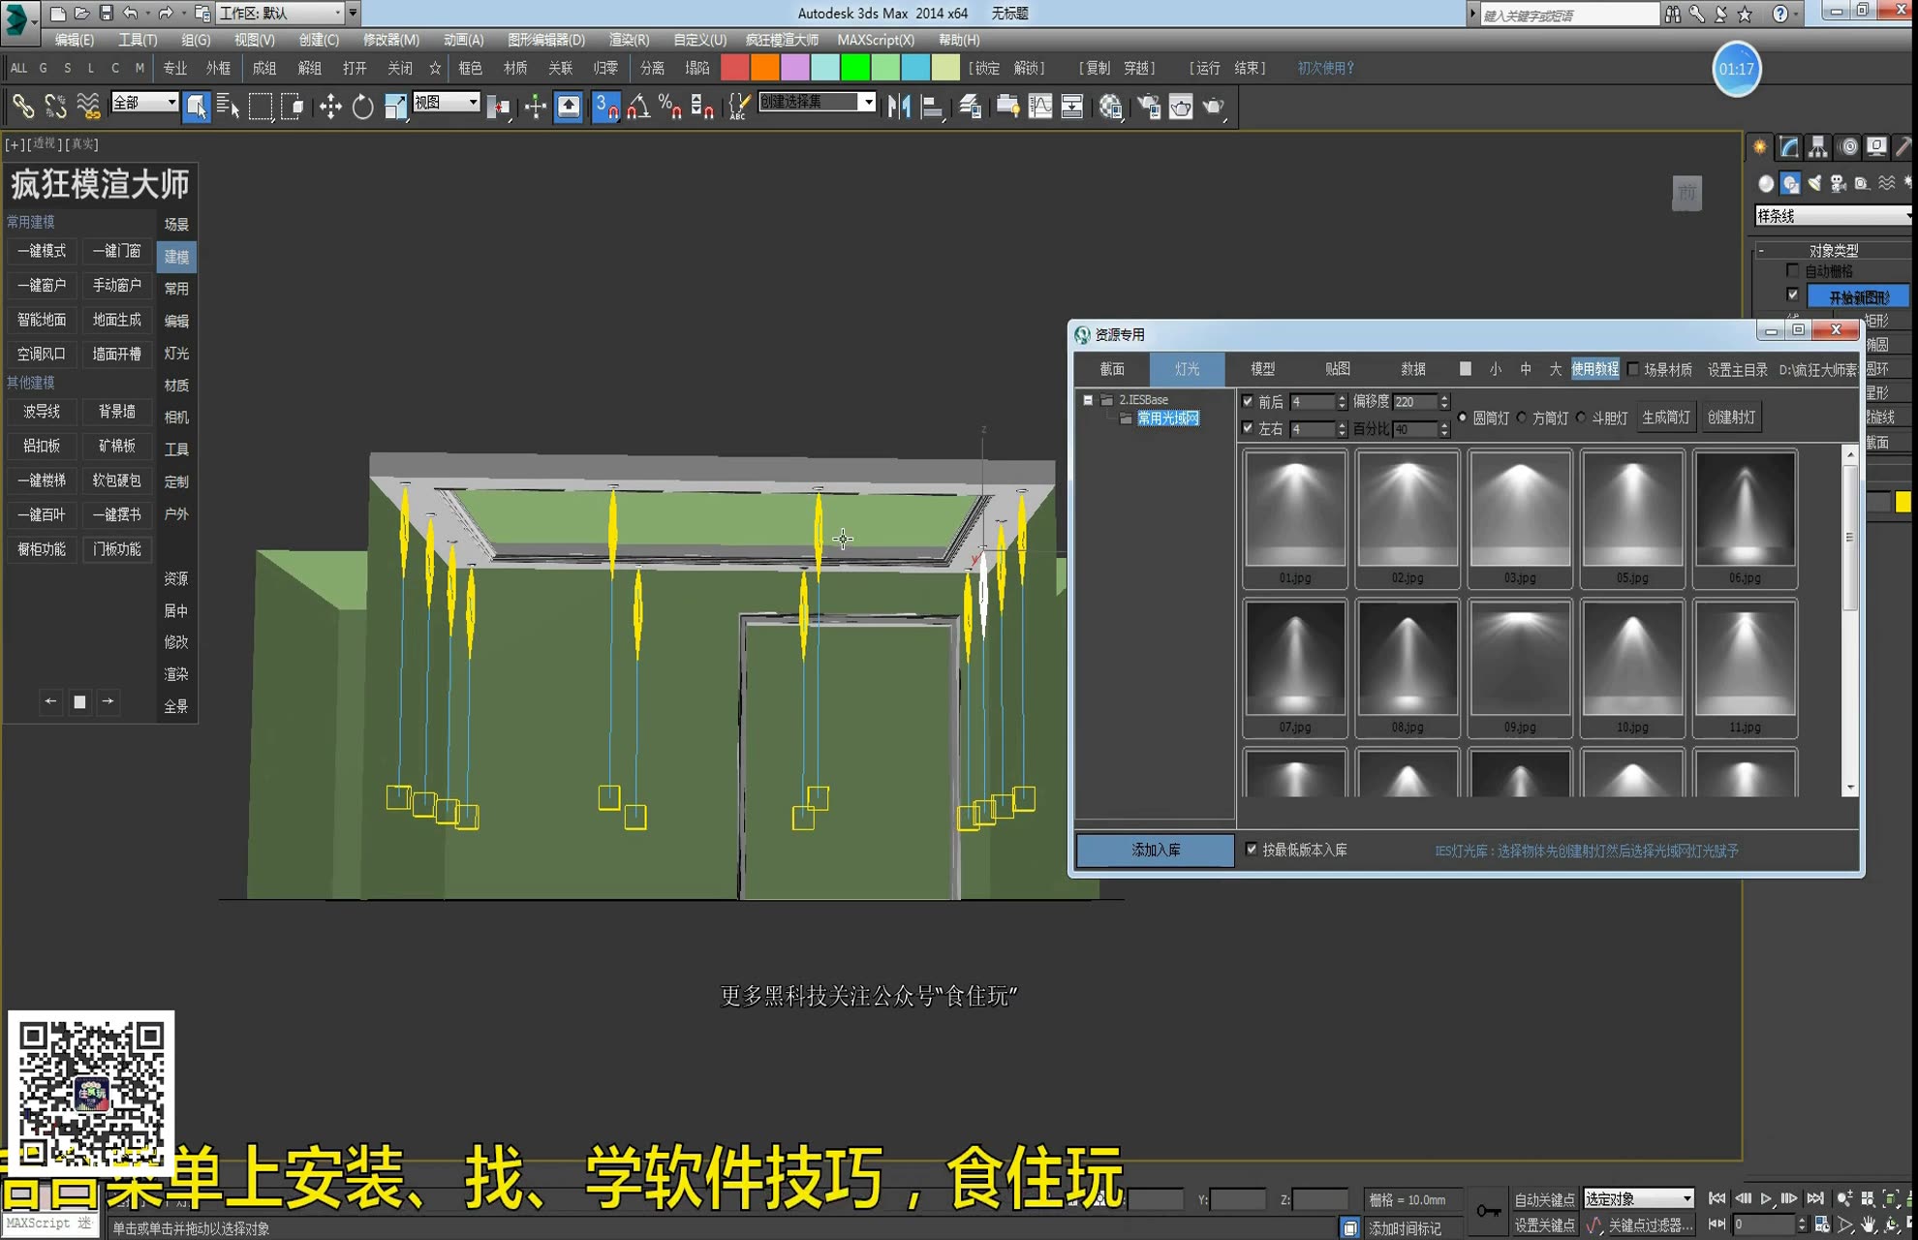This screenshot has width=1918, height=1240.
Task: Open the 视图 reference coordinate dropdown
Action: [447, 102]
